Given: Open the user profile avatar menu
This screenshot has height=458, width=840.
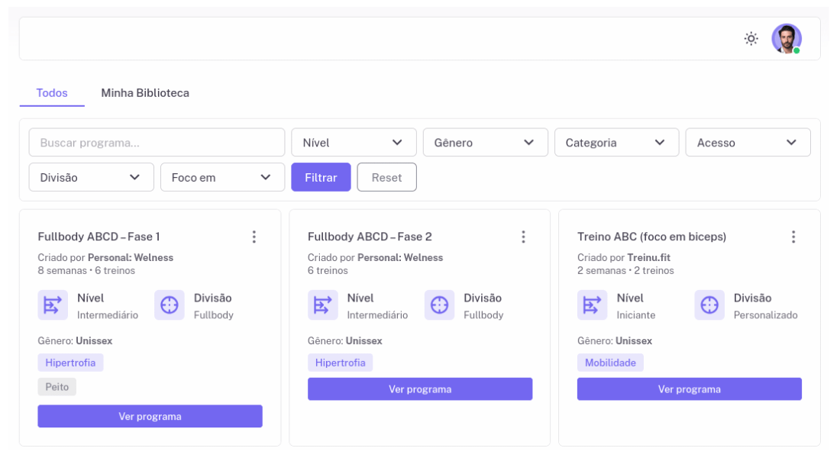Looking at the screenshot, I should 786,39.
